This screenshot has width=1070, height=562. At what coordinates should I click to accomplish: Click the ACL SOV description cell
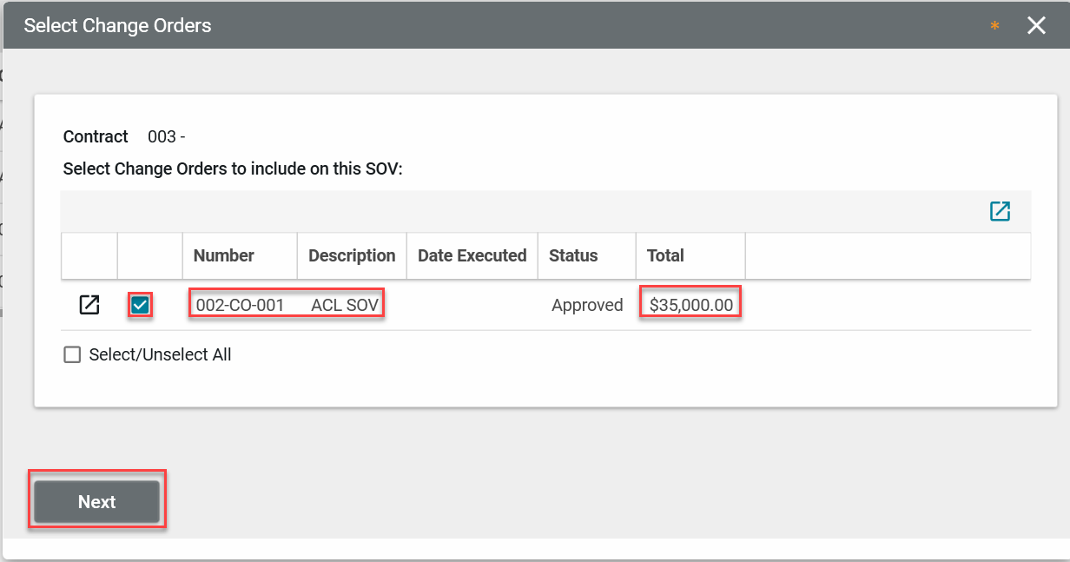coord(345,305)
